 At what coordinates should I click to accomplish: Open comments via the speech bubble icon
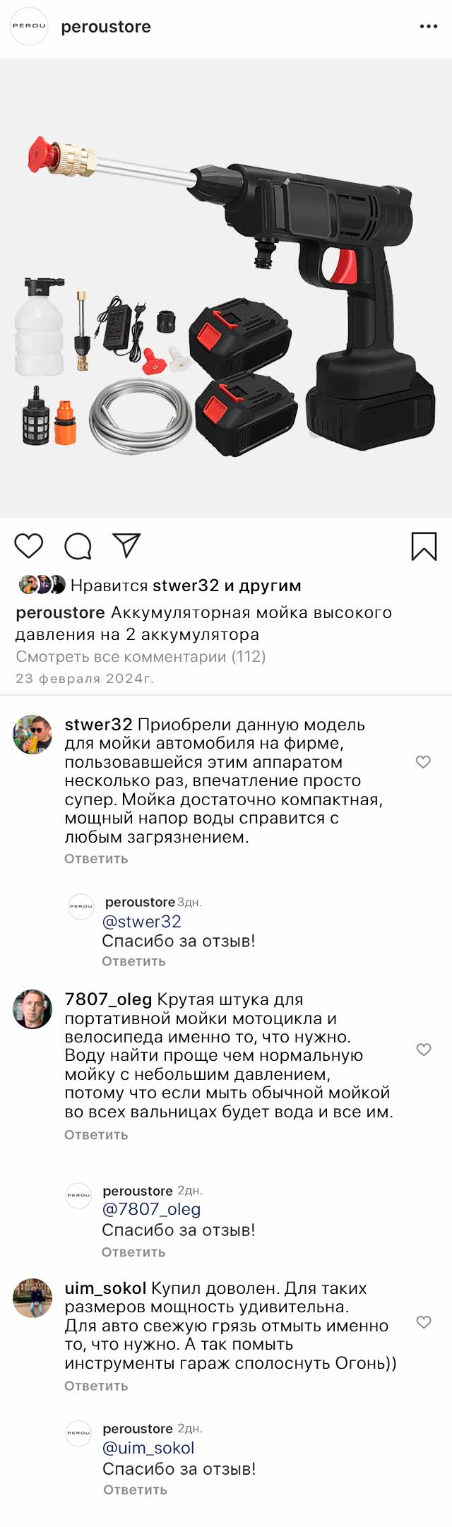[x=78, y=546]
